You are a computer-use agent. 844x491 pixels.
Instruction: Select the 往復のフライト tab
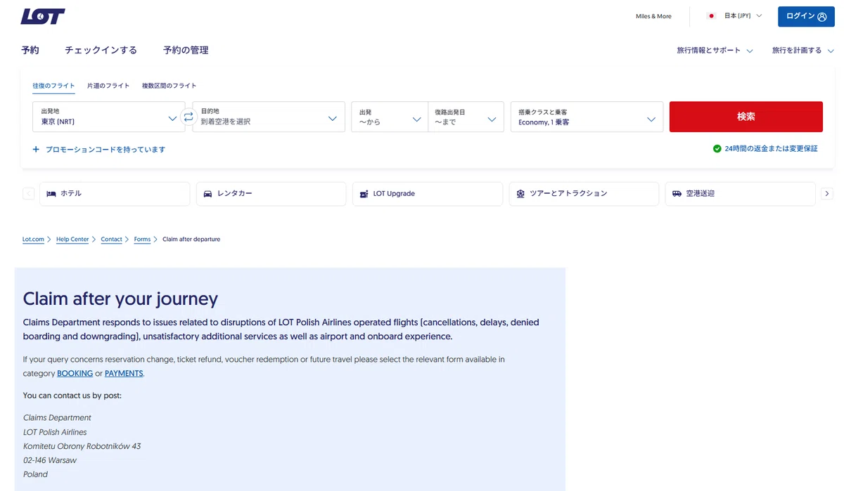pyautogui.click(x=53, y=86)
